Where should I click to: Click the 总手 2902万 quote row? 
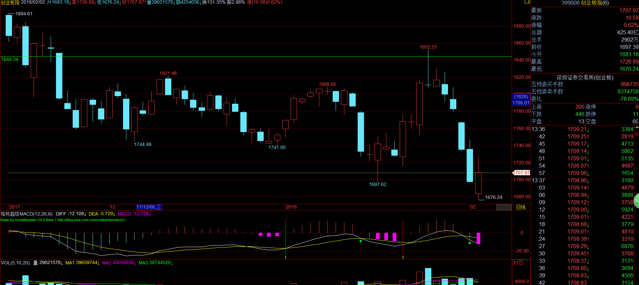pos(585,40)
